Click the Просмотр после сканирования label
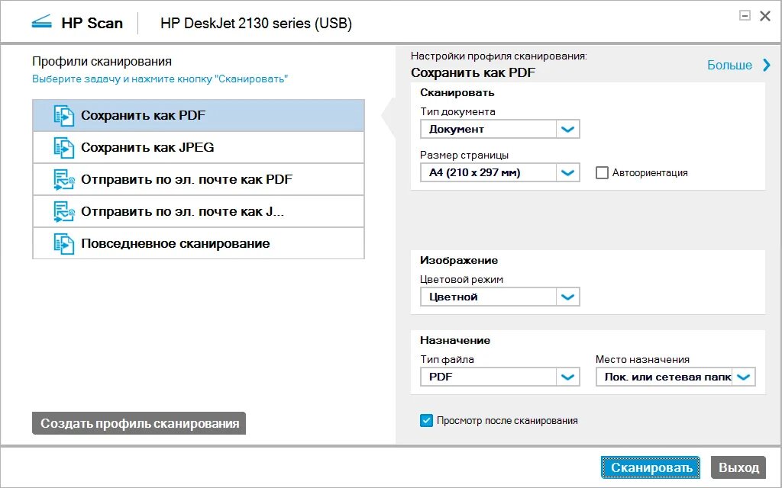The image size is (782, 488). 507,420
